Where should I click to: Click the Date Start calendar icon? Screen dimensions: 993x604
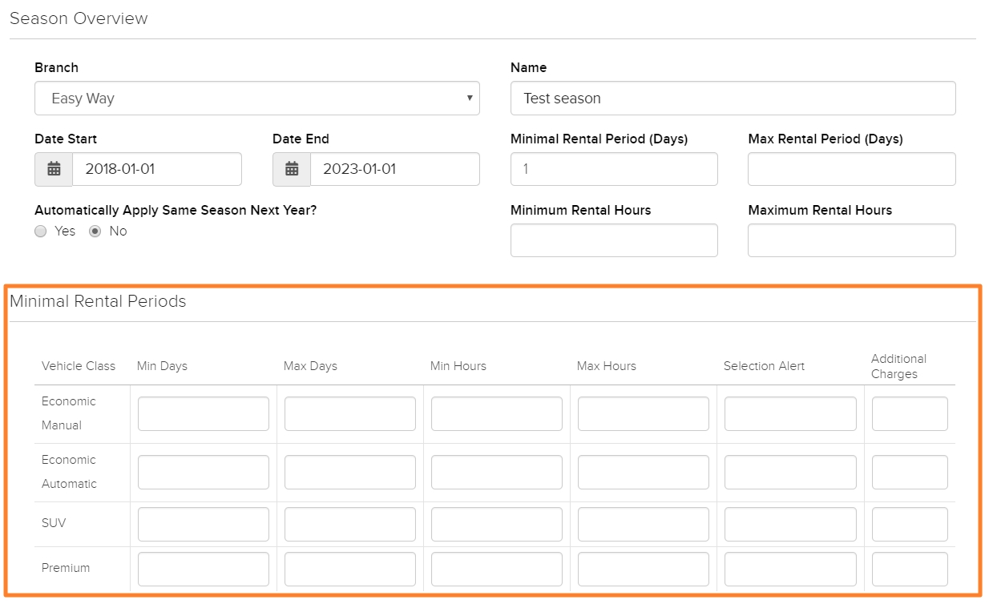pyautogui.click(x=54, y=169)
